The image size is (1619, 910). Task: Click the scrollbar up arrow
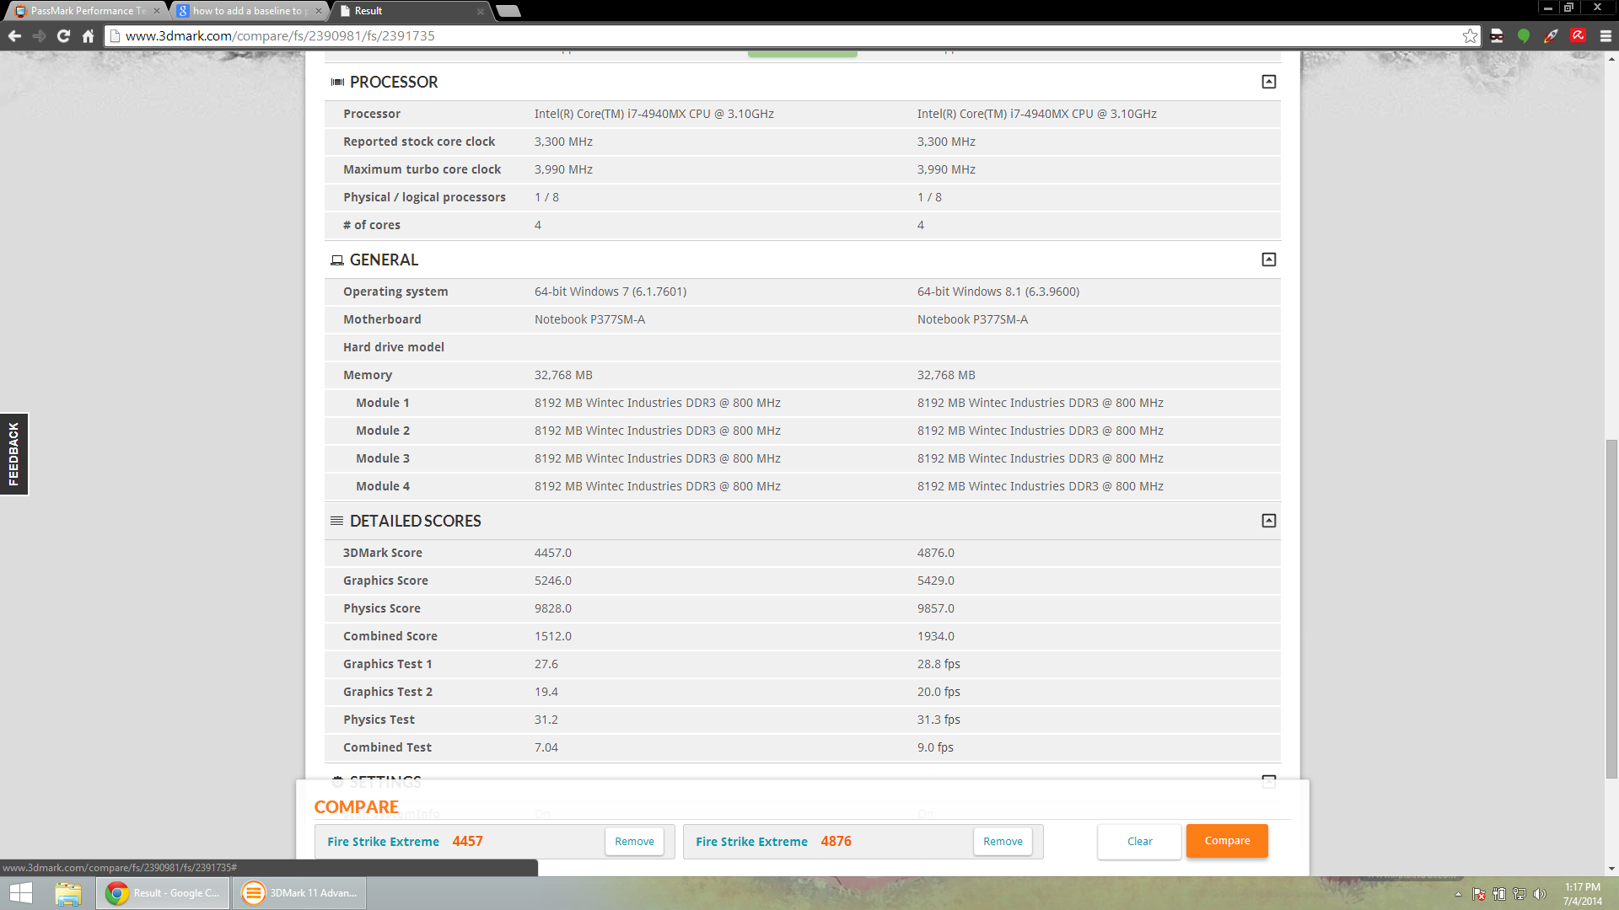(1611, 59)
